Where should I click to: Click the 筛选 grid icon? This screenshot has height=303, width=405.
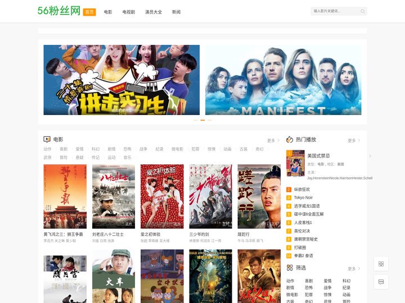pos(290,268)
